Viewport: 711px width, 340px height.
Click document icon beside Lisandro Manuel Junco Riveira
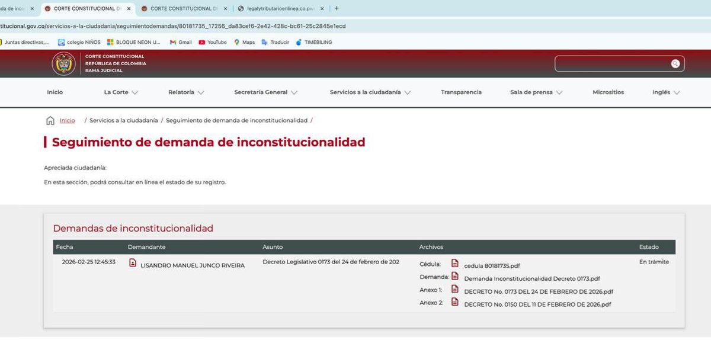[133, 263]
